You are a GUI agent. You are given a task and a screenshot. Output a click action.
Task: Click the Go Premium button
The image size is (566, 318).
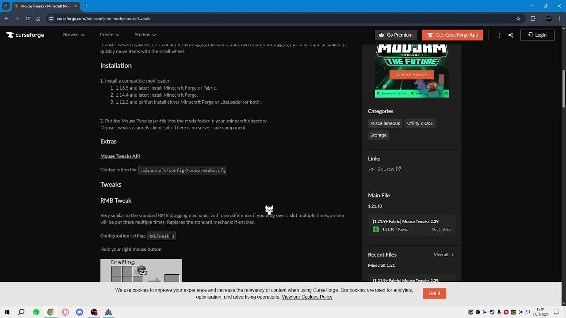[395, 35]
